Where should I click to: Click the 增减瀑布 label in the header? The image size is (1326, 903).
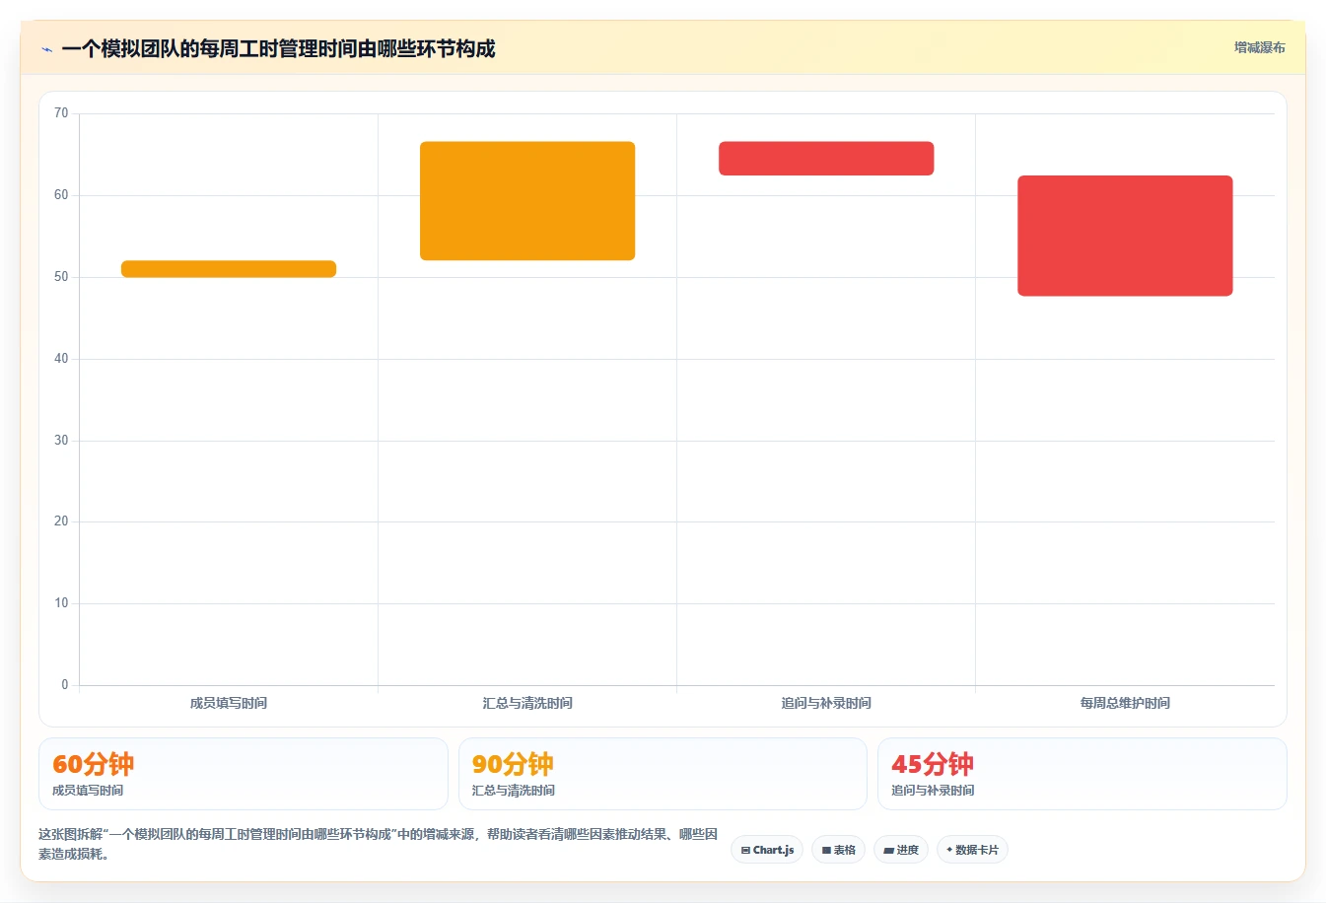pos(1260,47)
